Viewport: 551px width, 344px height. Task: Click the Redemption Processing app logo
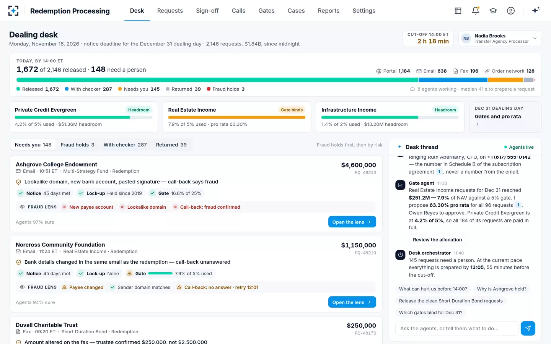[13, 11]
